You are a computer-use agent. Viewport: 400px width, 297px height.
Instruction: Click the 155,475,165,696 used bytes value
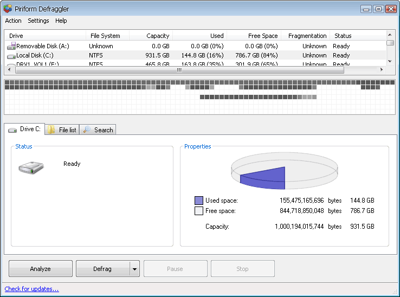coord(302,201)
